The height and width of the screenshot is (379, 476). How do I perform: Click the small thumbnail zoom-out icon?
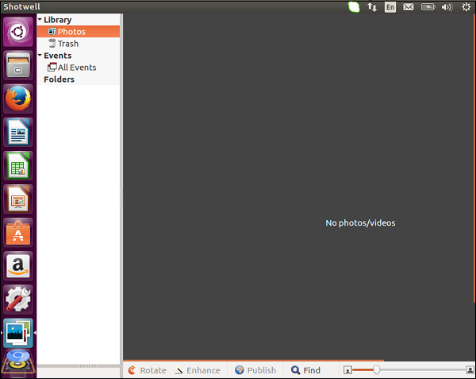pyautogui.click(x=347, y=370)
